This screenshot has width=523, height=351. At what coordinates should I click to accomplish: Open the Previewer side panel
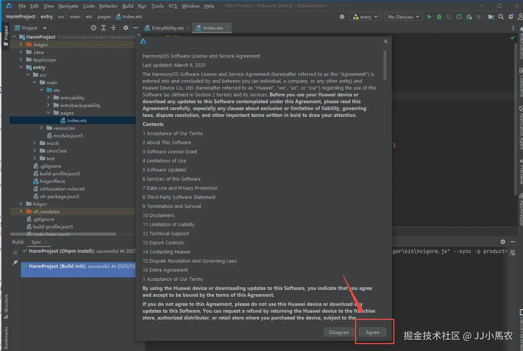coord(521,172)
